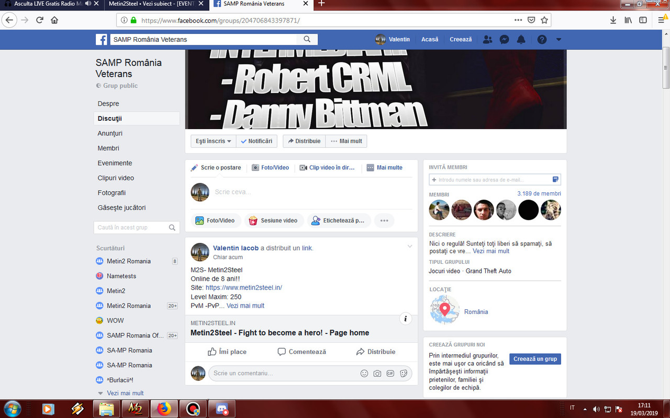Image resolution: width=670 pixels, height=418 pixels.
Task: Open the friend requests icon
Action: pos(487,39)
